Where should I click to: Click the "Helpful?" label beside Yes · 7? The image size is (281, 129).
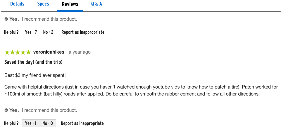pos(11,32)
